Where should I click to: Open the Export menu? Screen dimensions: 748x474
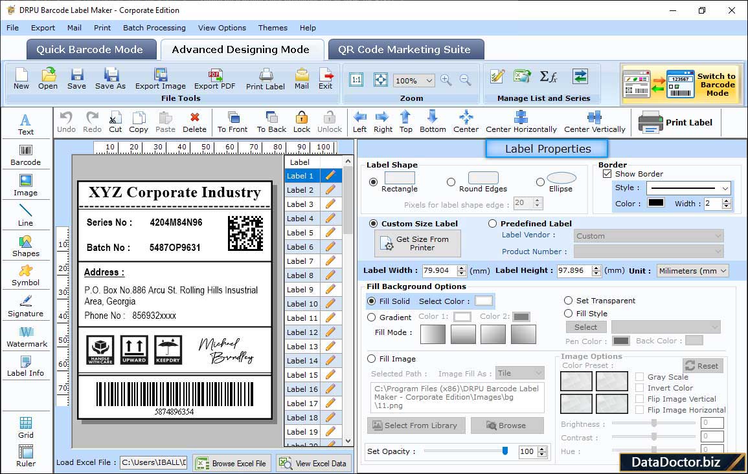(43, 28)
